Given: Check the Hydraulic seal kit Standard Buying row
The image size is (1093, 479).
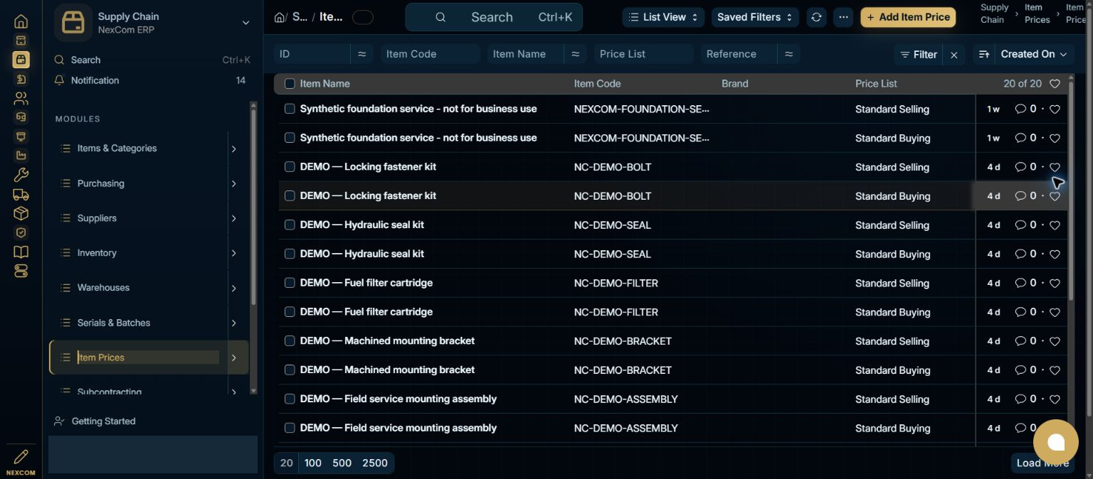Looking at the screenshot, I should (290, 254).
